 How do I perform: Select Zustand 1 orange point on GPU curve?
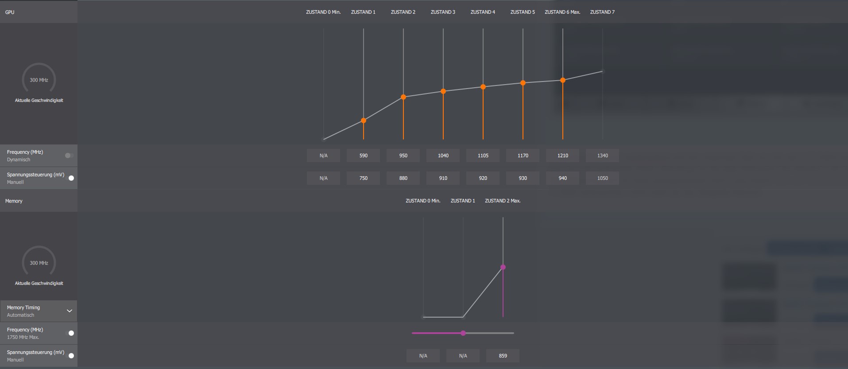pos(364,120)
